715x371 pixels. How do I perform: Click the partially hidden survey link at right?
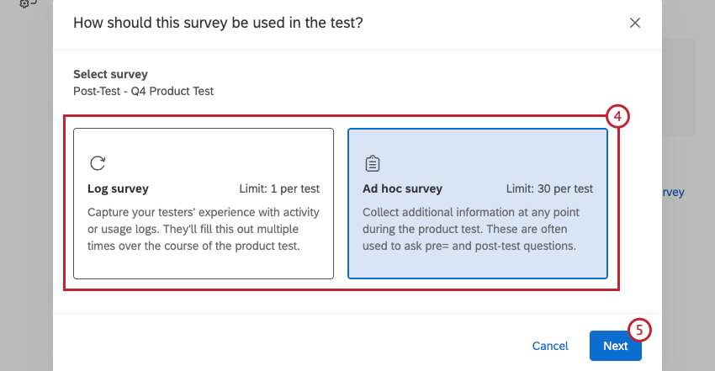673,193
